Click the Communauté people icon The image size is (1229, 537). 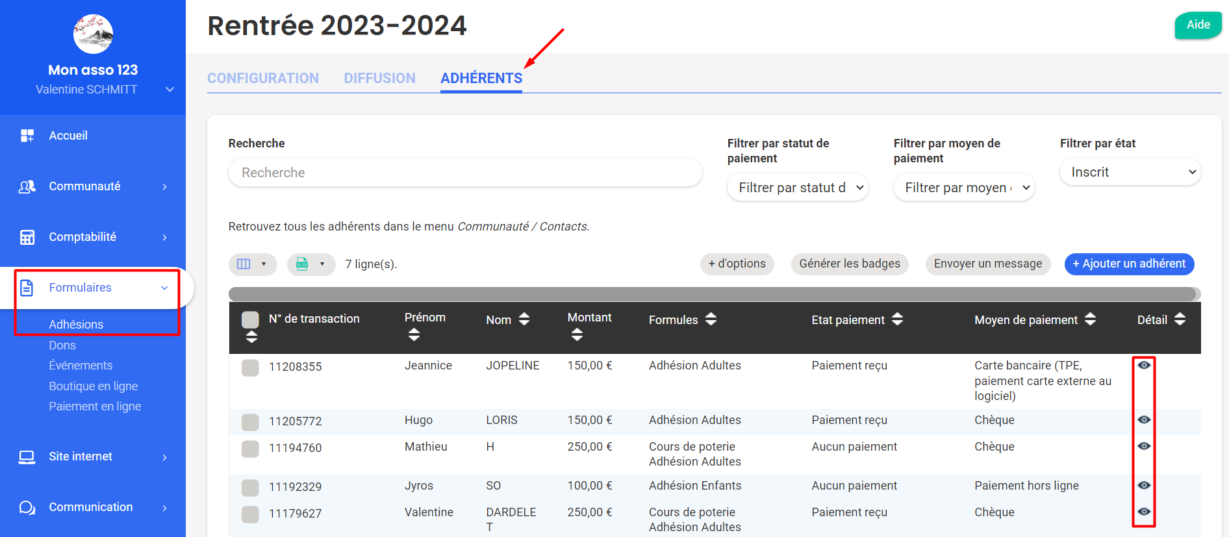point(27,186)
